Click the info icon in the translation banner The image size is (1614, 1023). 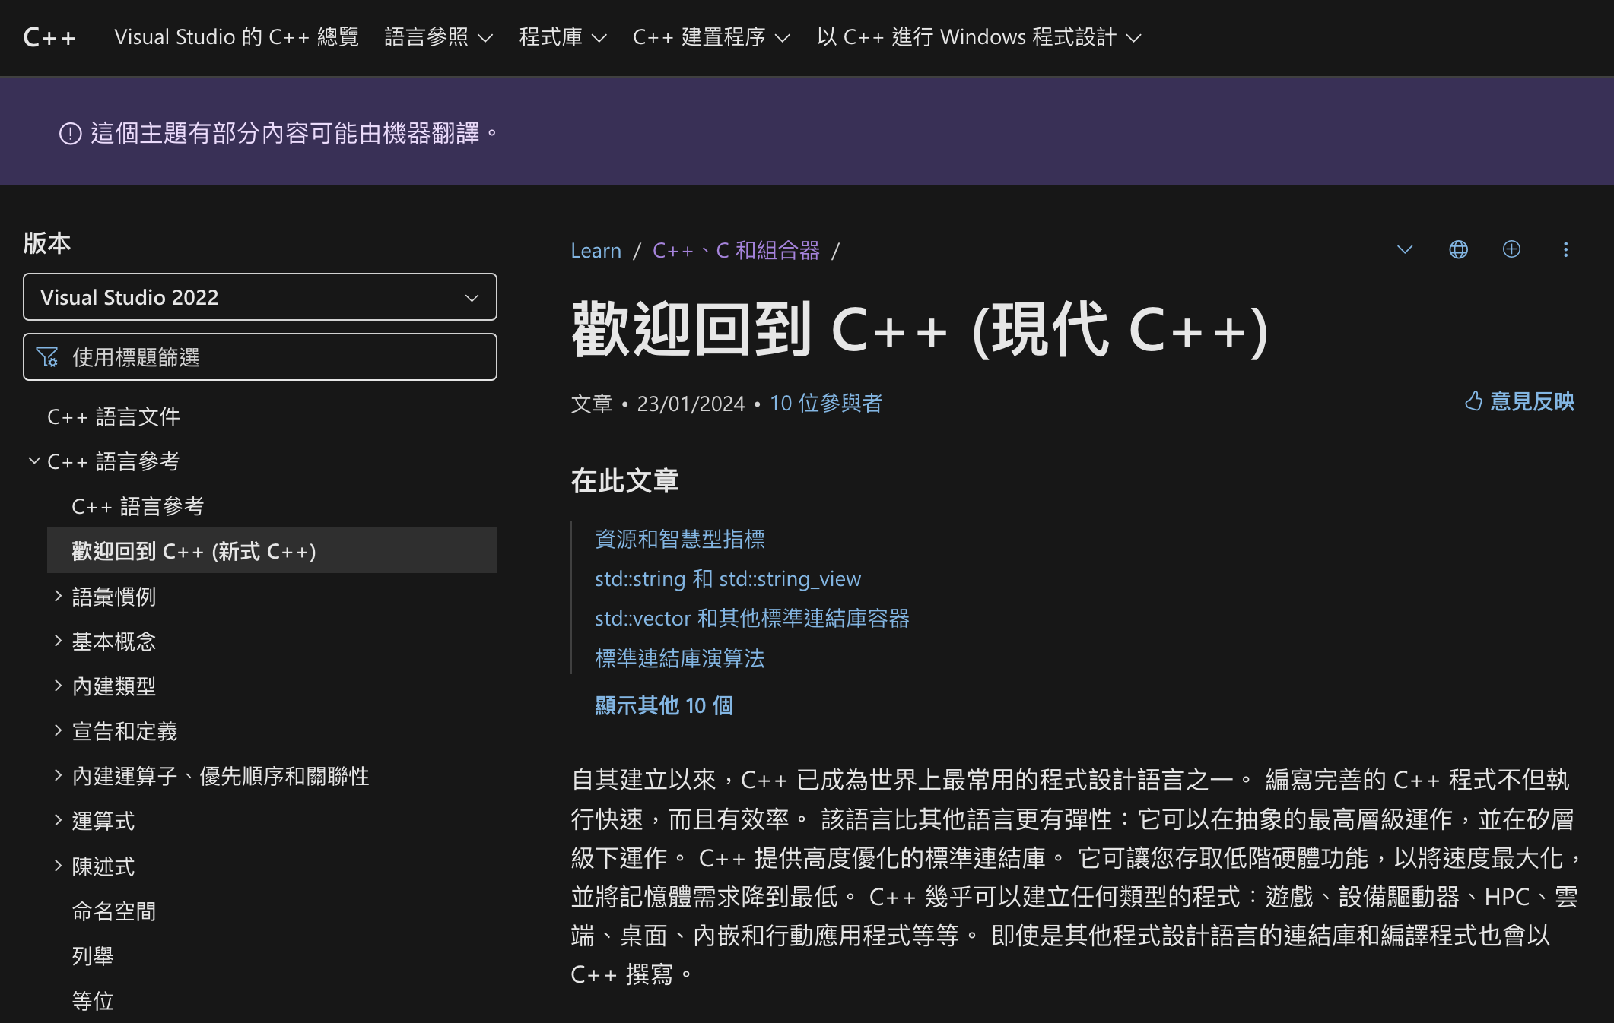pyautogui.click(x=70, y=134)
